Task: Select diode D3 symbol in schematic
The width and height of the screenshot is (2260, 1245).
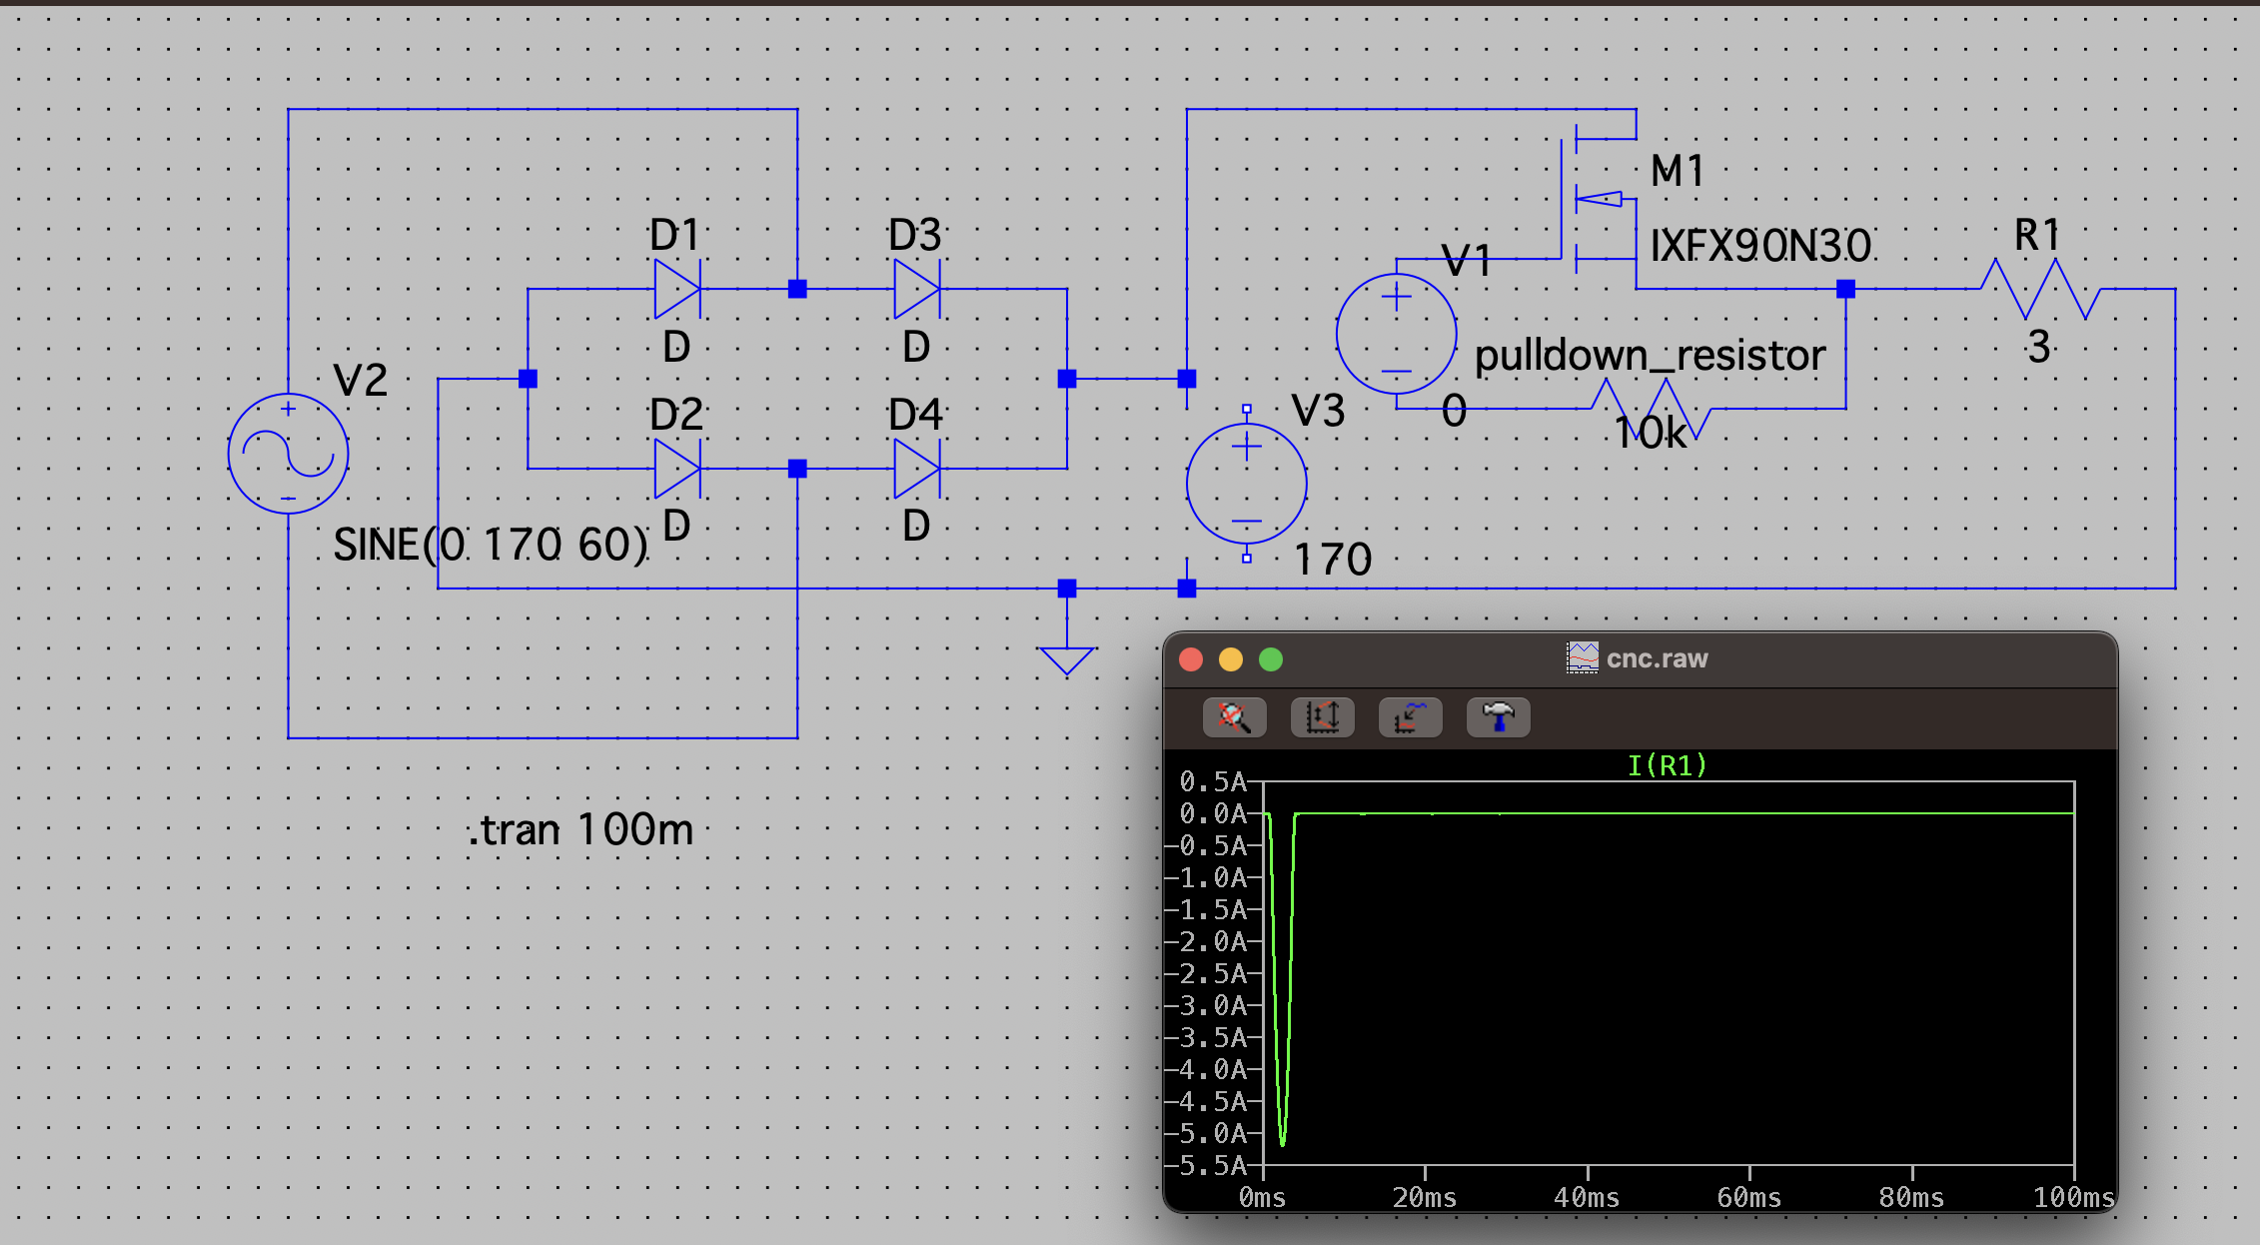Action: [x=918, y=289]
